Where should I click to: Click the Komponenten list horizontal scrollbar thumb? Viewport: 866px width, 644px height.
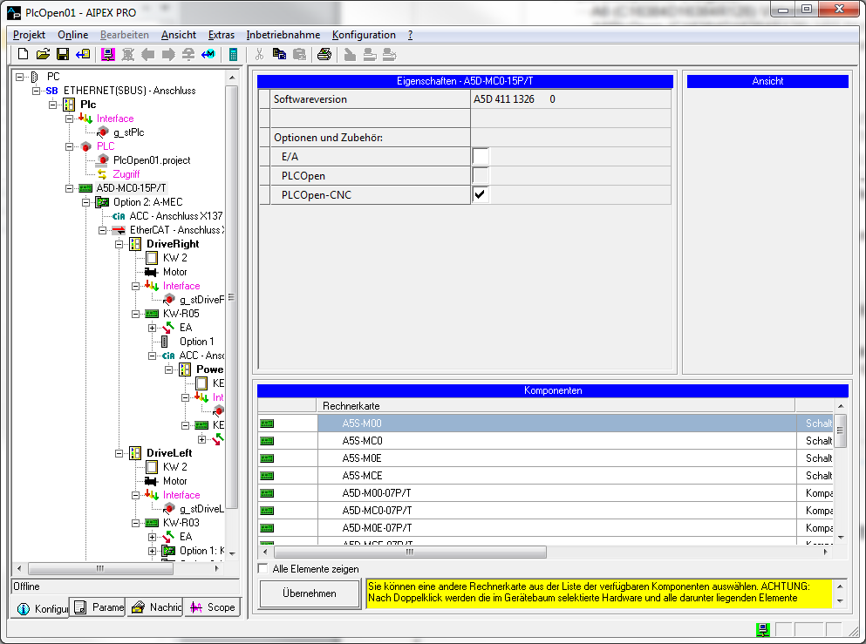click(410, 552)
